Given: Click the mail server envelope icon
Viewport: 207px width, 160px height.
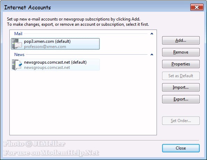Looking at the screenshot, I should (x=17, y=44).
